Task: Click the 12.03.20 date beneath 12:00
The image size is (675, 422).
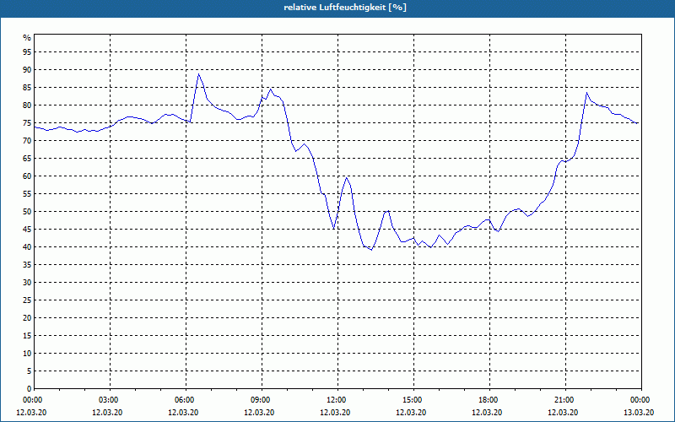Action: tap(335, 413)
